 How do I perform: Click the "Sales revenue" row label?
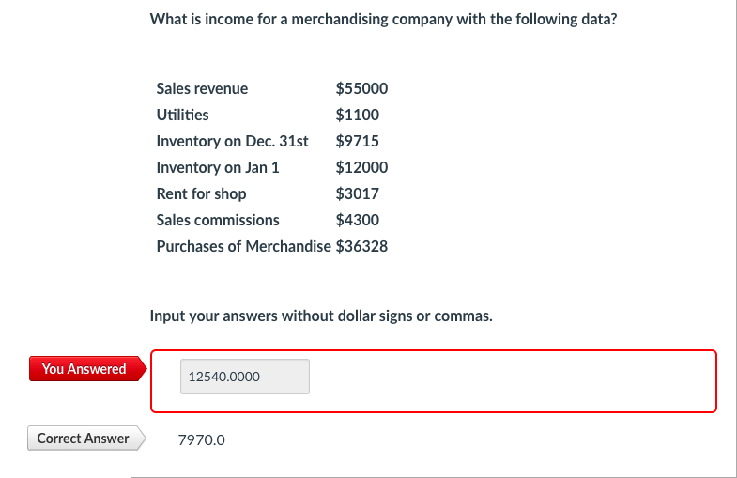pos(202,88)
